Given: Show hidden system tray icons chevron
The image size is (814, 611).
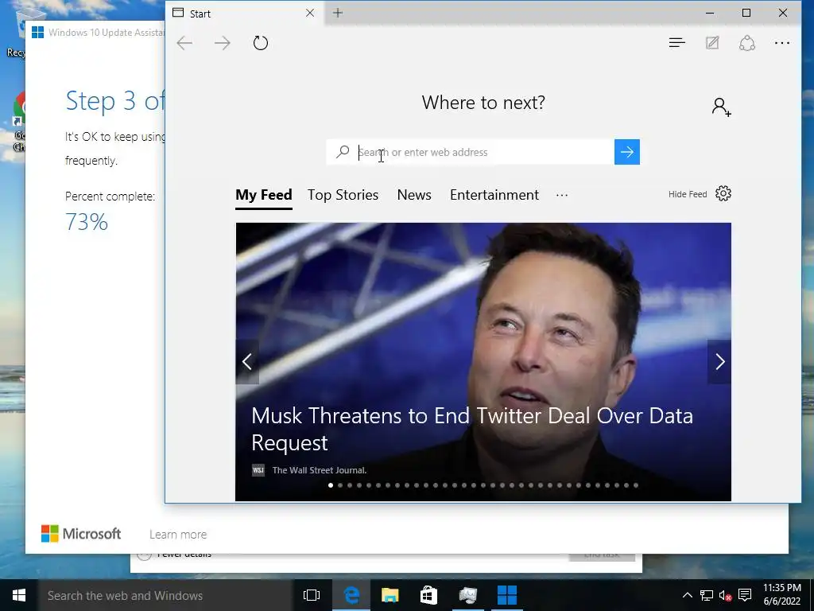Looking at the screenshot, I should click(688, 595).
